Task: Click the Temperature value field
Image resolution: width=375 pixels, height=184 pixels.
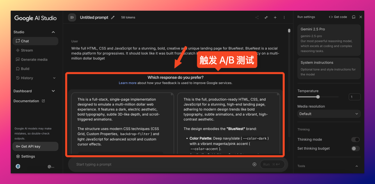Action: pos(355,97)
